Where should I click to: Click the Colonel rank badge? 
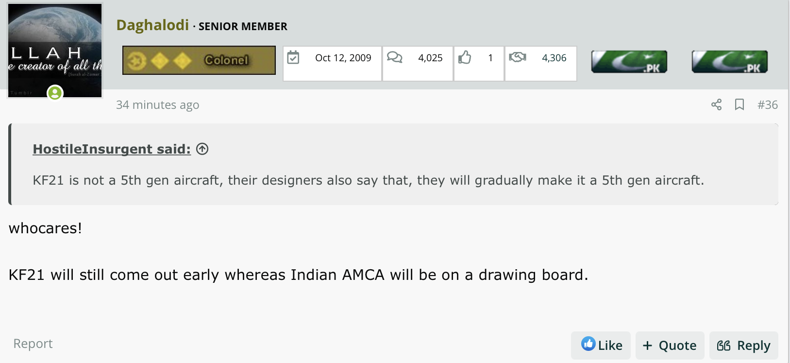[x=199, y=60]
